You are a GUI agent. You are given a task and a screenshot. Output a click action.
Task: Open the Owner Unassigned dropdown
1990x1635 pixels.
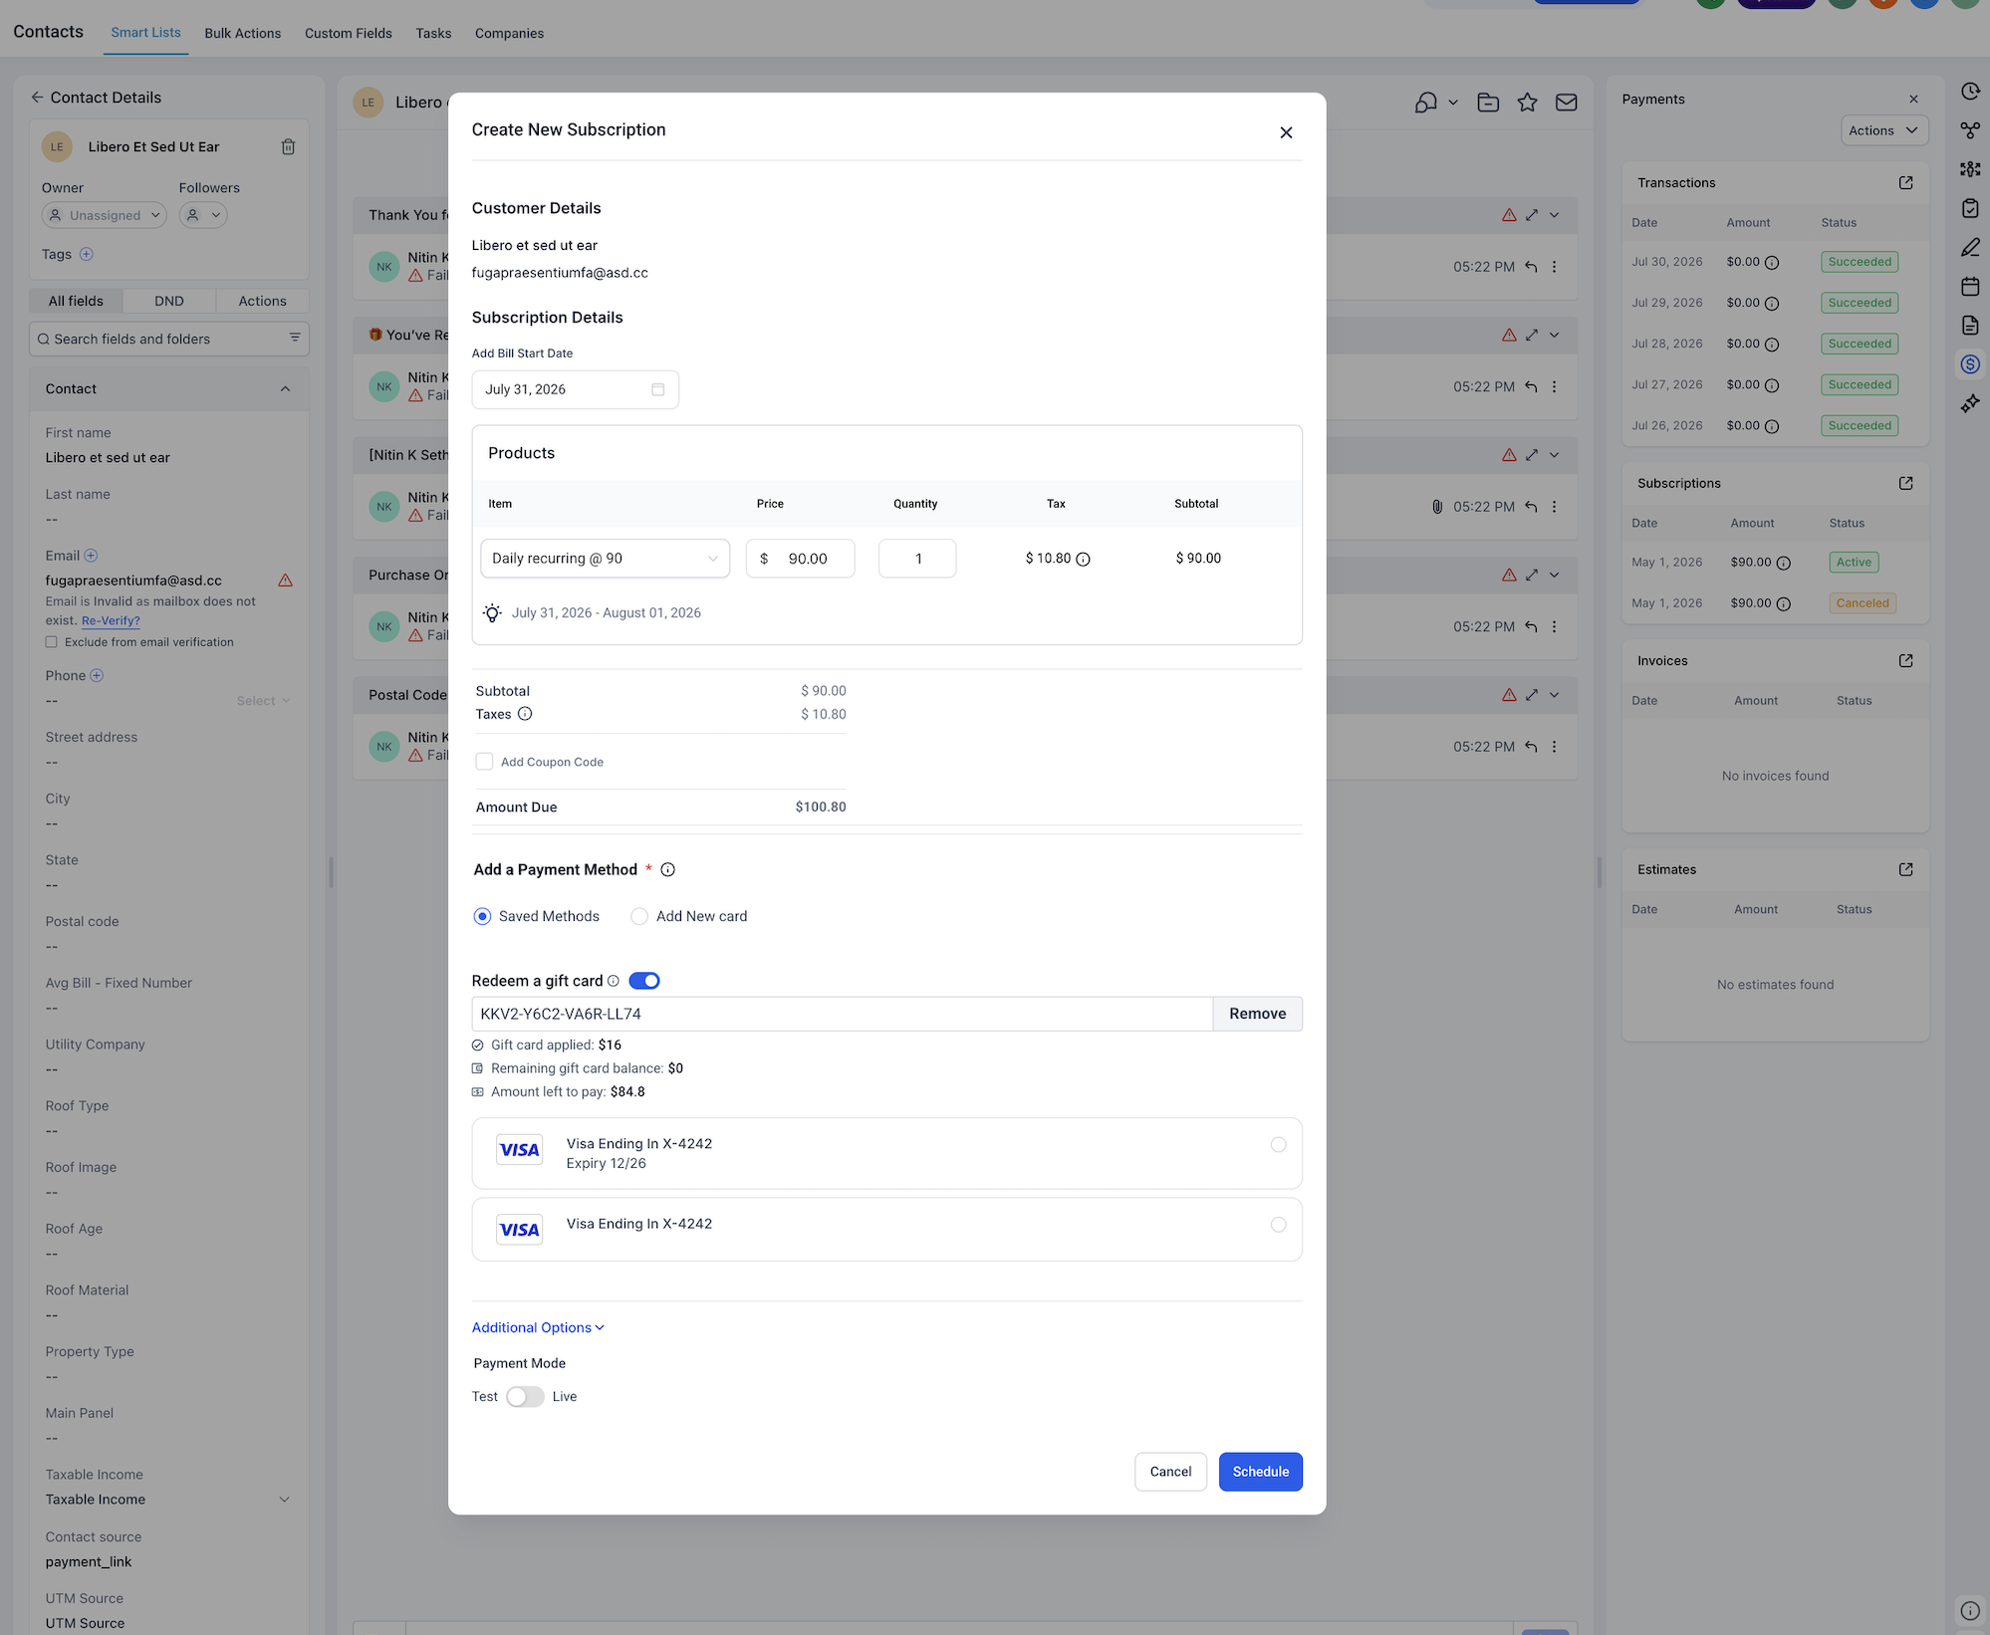pos(104,215)
